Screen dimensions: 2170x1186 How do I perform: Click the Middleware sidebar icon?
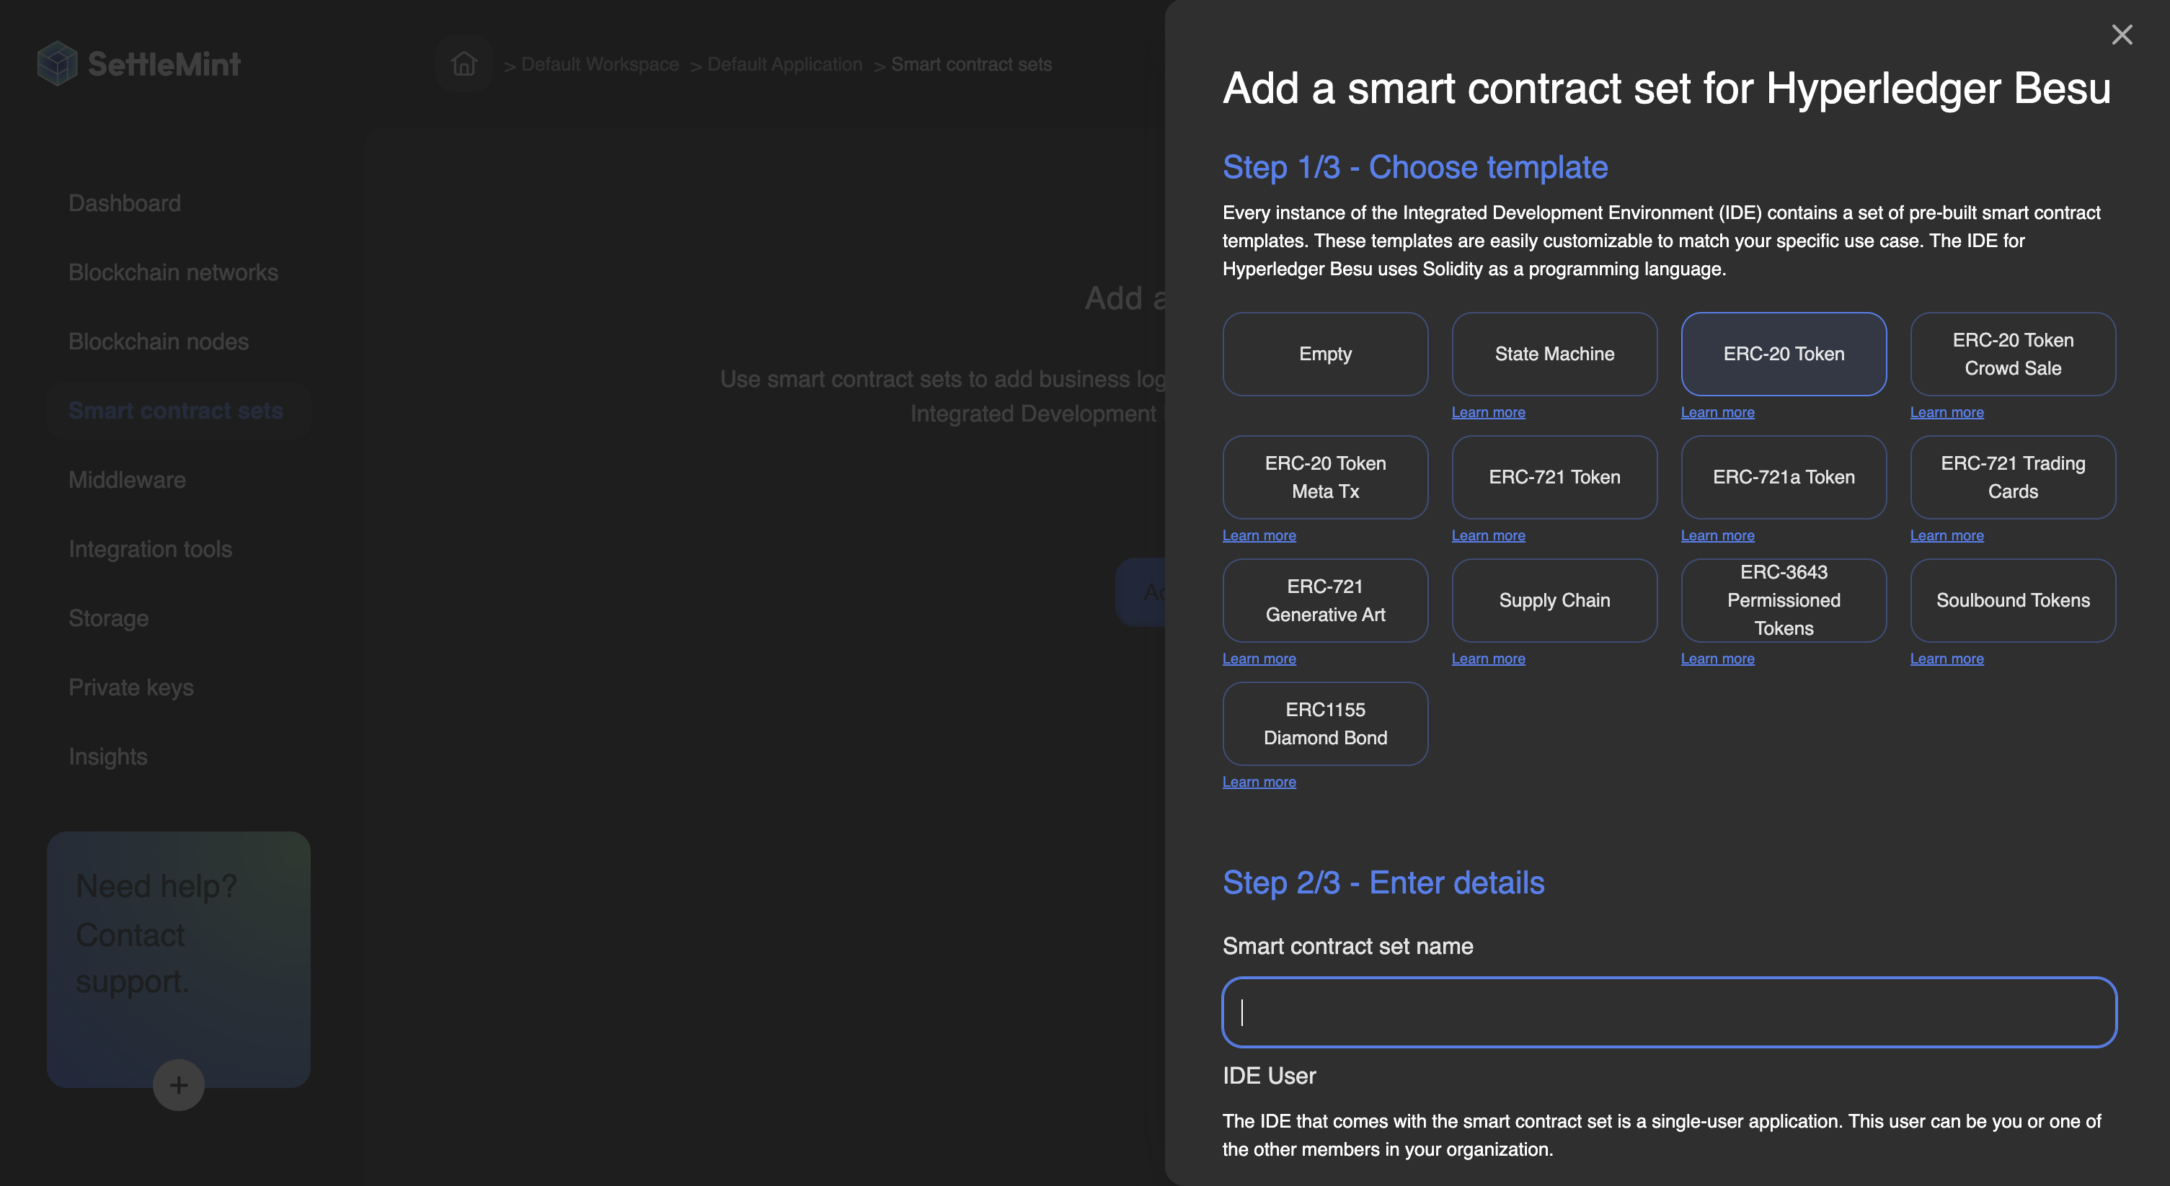tap(127, 479)
